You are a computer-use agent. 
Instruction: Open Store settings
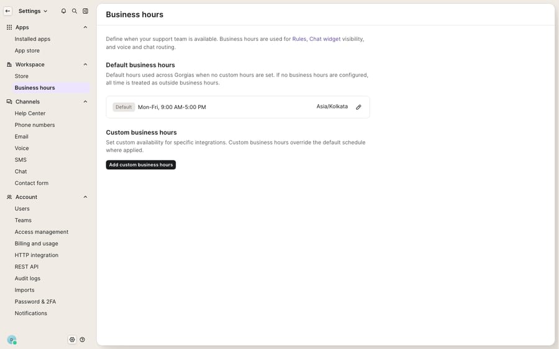pyautogui.click(x=21, y=76)
